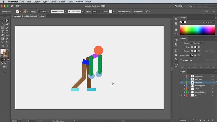Select the Eraser tool
Viewport: 217px width, 122px height.
2,35
